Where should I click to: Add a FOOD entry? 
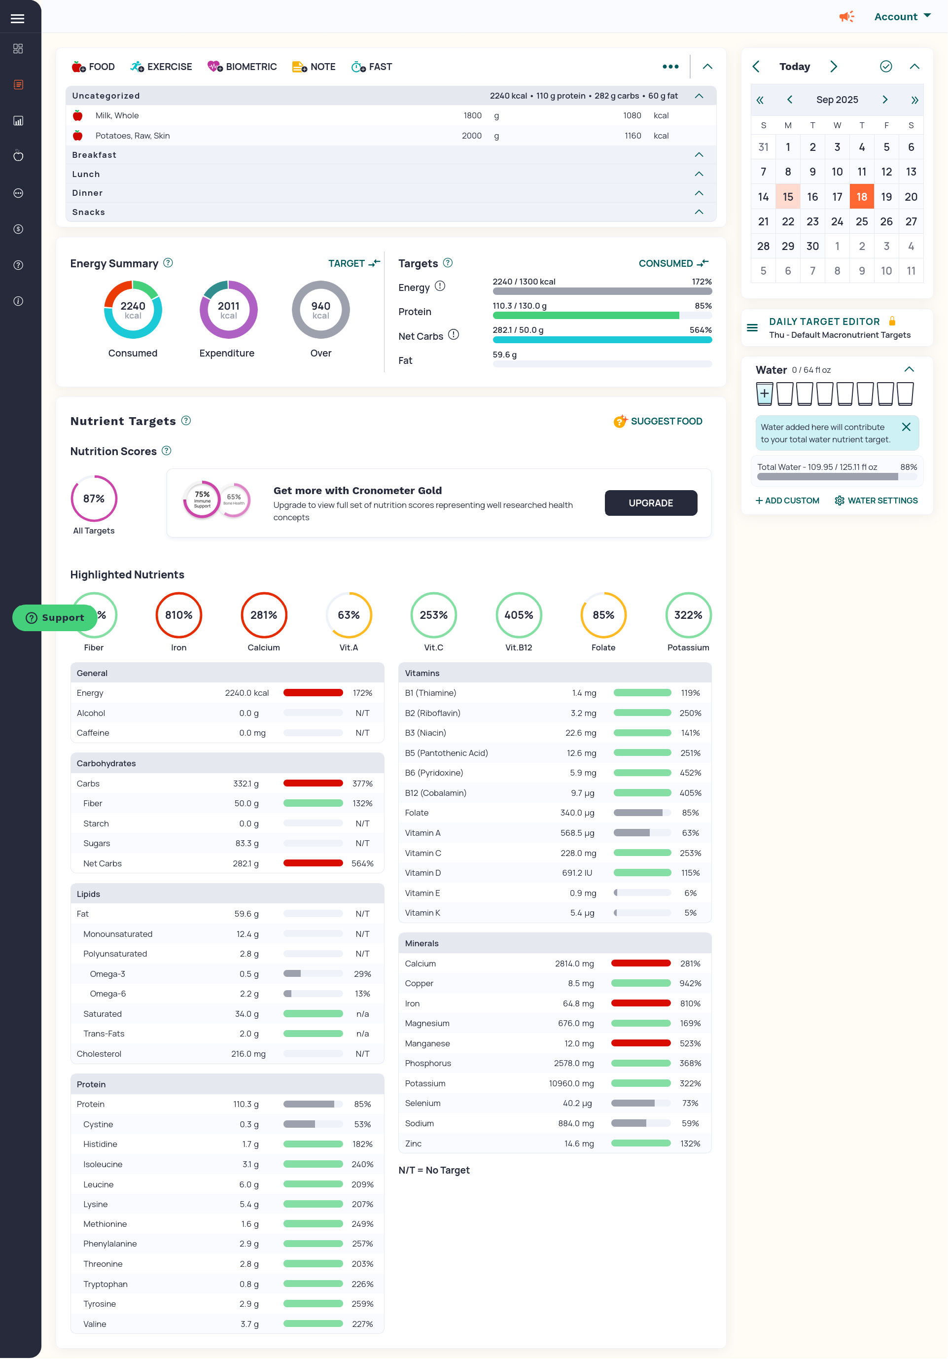pos(93,67)
